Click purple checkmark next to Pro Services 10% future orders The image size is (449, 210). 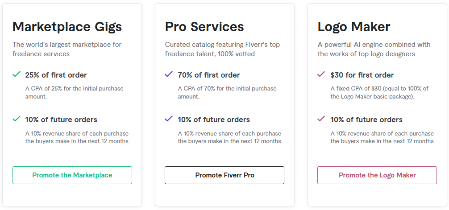(169, 119)
